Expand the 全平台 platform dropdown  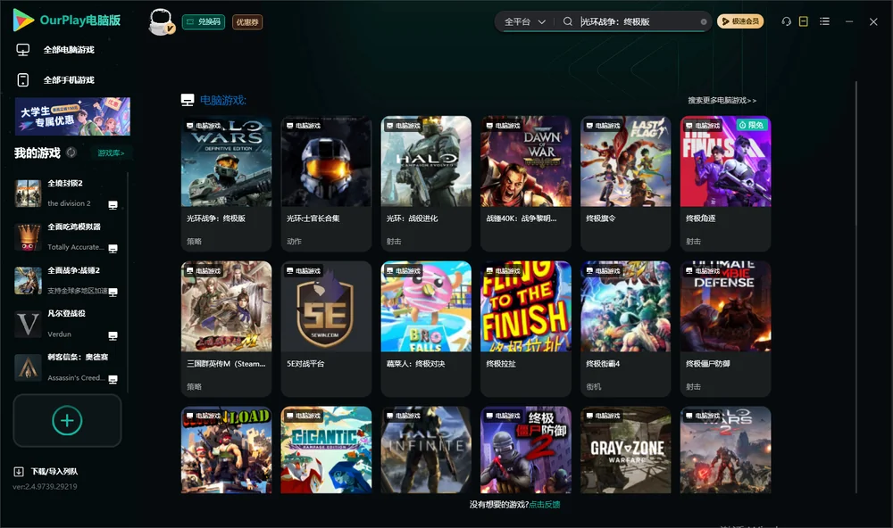(524, 21)
